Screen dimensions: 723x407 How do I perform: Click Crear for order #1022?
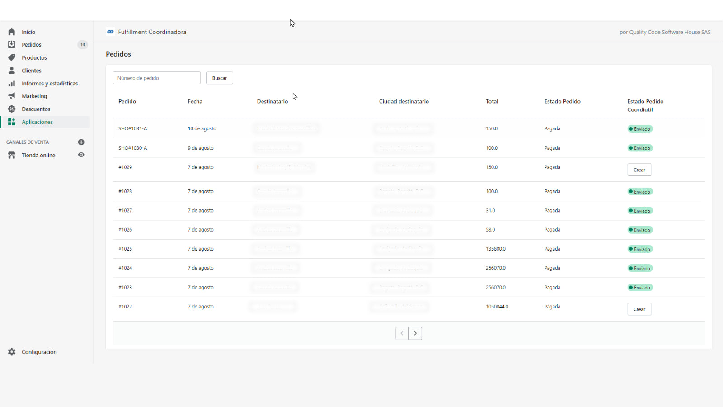639,309
